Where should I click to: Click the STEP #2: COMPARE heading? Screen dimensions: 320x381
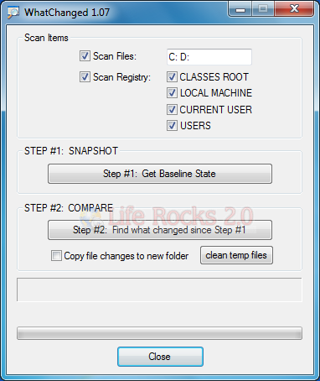[69, 208]
